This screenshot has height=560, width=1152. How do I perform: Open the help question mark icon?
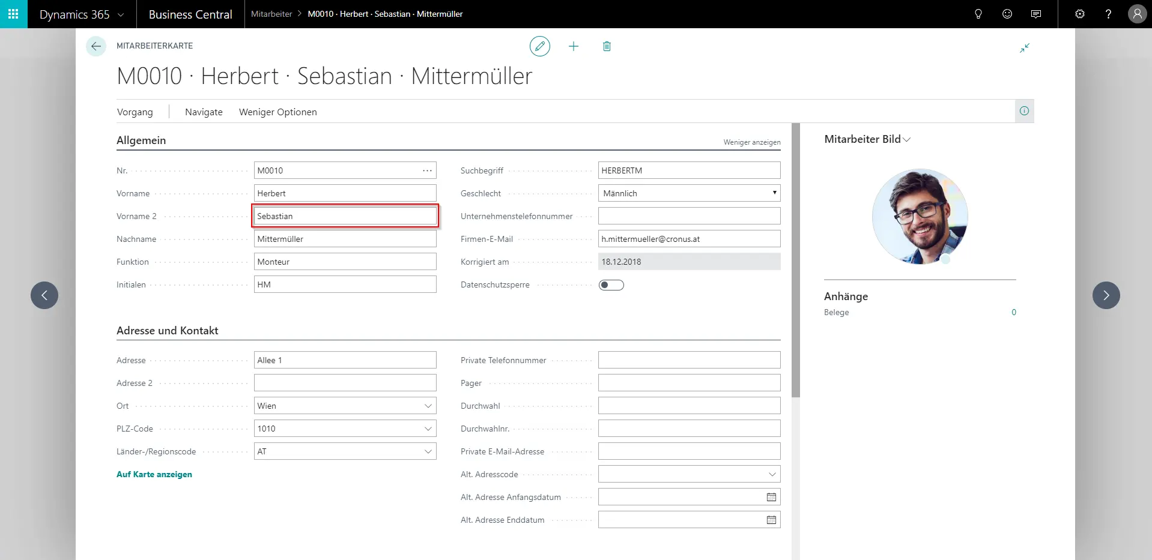click(1108, 14)
